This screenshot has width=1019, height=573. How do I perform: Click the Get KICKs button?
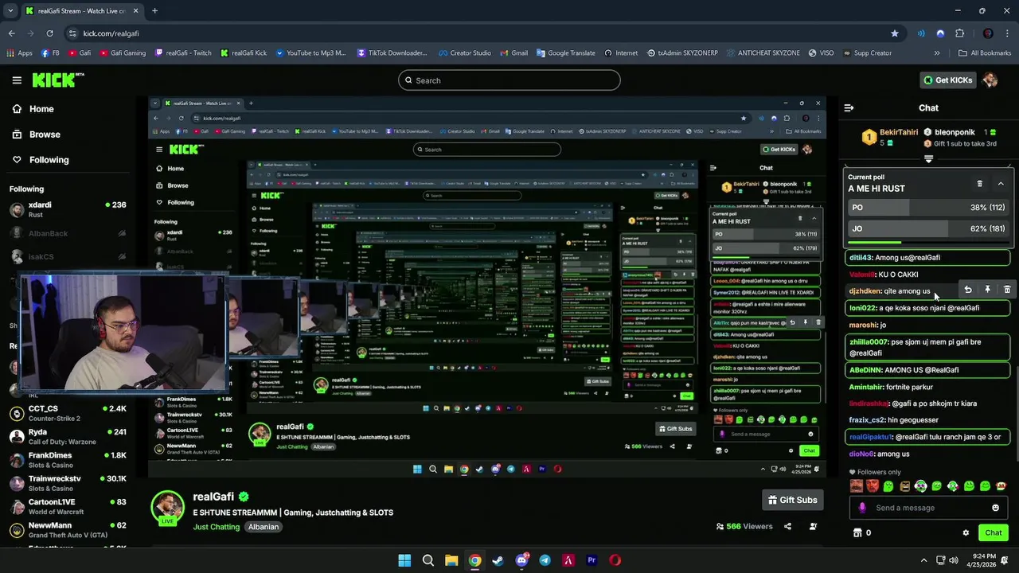click(x=947, y=80)
